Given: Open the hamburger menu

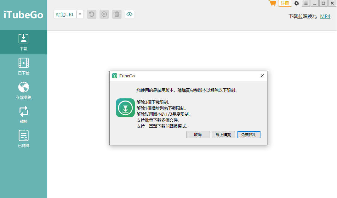Looking at the screenshot, I should 306,3.
